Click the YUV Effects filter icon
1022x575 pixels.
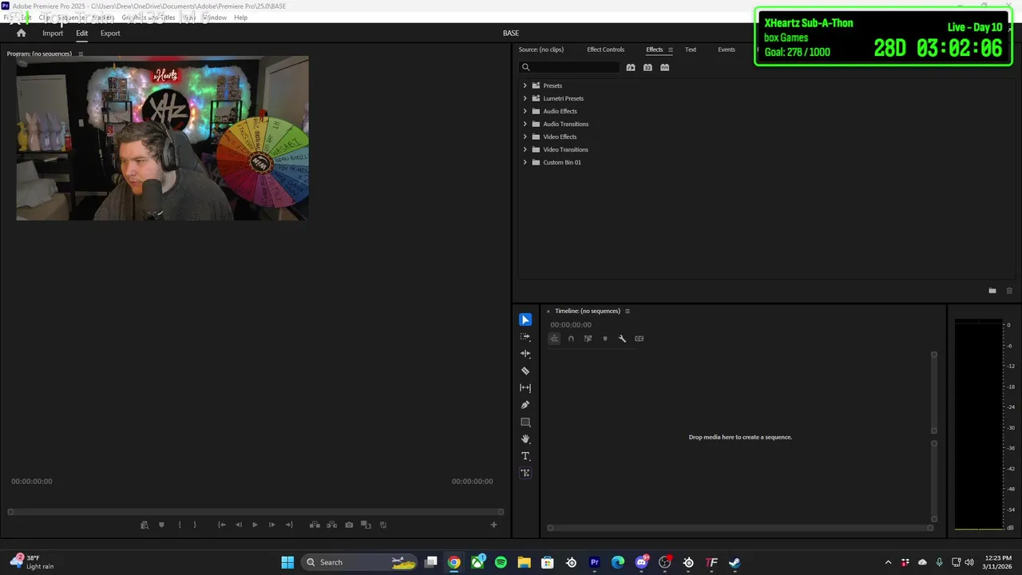click(664, 68)
